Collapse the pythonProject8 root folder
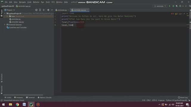This screenshot has width=191, height=107. (x=5, y=13)
